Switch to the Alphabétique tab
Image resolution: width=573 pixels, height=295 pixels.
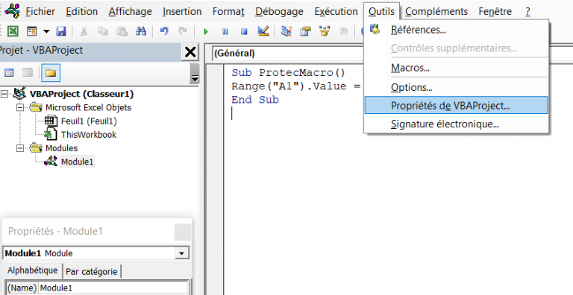click(33, 270)
